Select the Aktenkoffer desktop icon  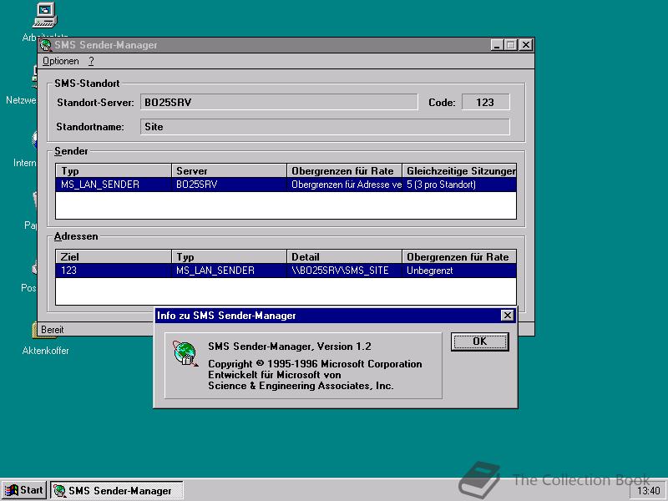click(x=45, y=339)
